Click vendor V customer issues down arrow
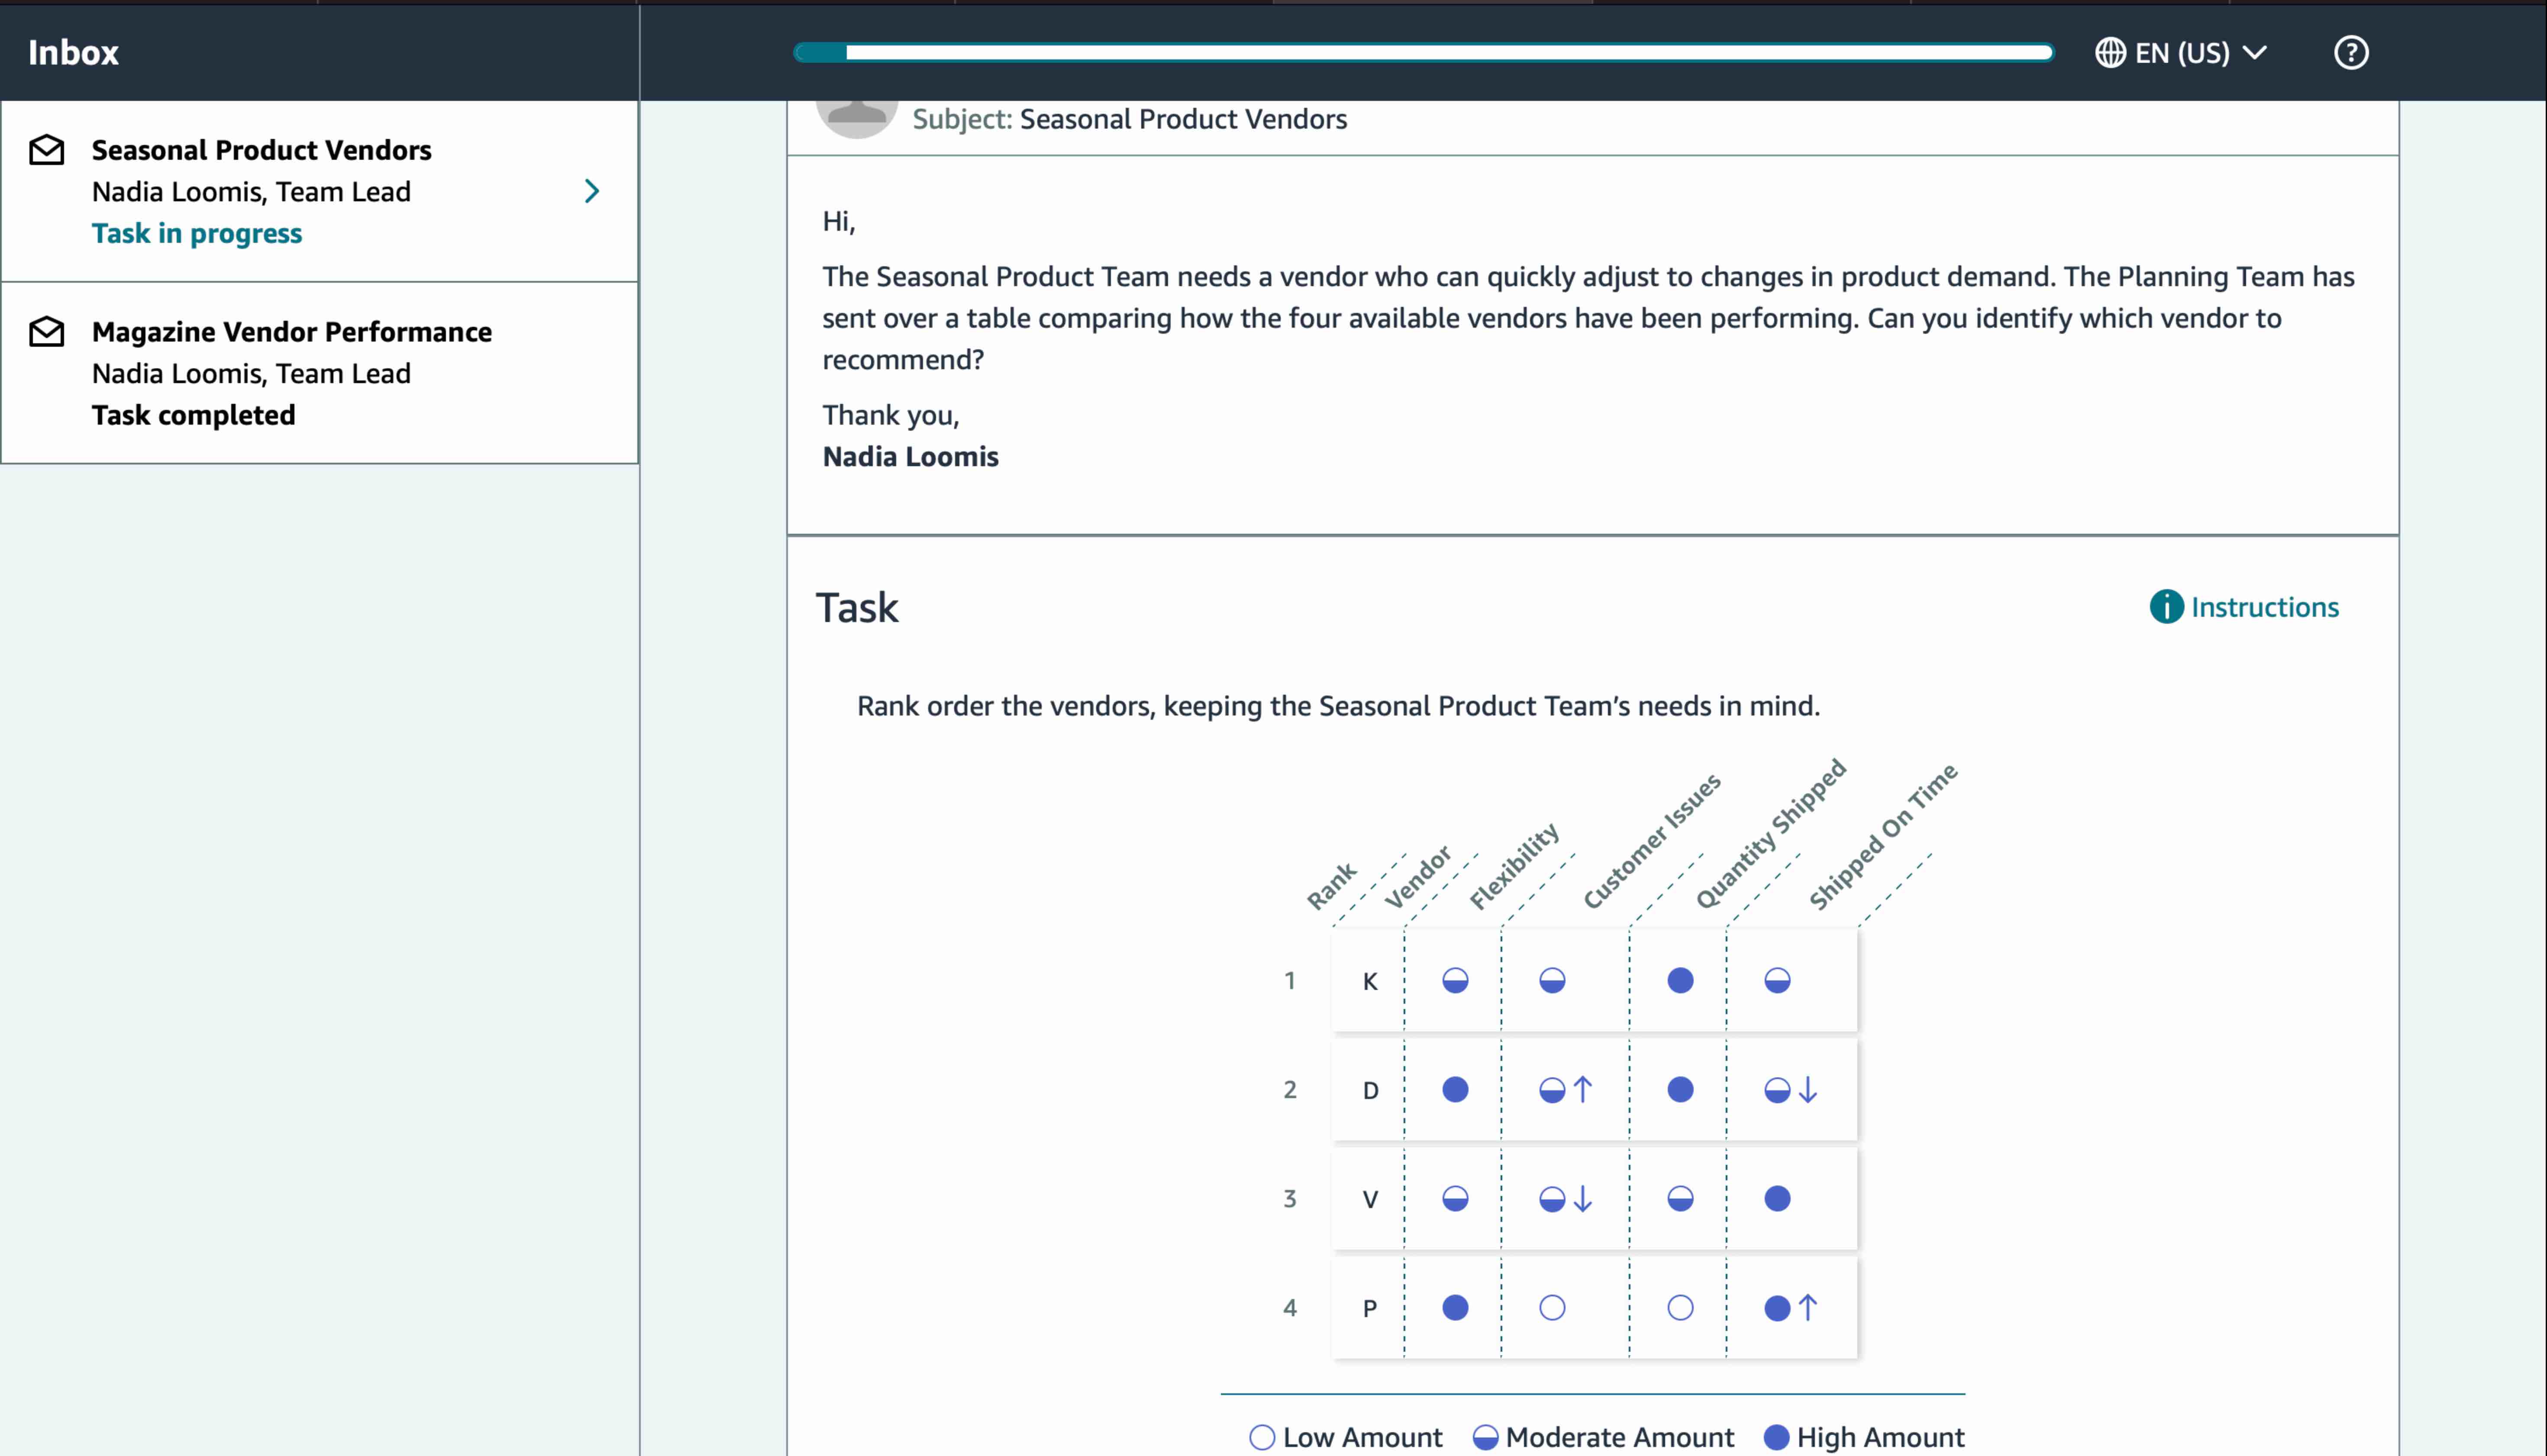Image resolution: width=2547 pixels, height=1456 pixels. [1582, 1198]
